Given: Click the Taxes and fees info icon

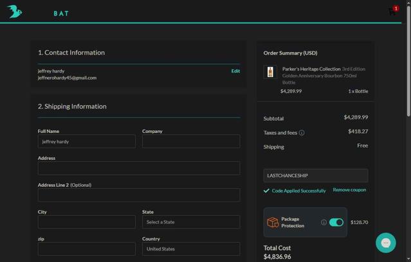Looking at the screenshot, I should point(302,133).
